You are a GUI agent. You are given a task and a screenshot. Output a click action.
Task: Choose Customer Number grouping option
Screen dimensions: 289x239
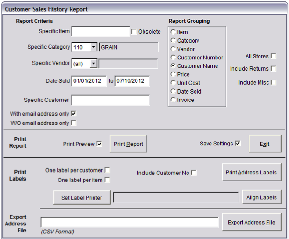click(173, 58)
